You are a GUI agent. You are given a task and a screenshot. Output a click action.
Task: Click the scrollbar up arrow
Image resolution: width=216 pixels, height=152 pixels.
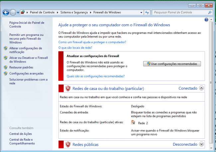(211, 20)
